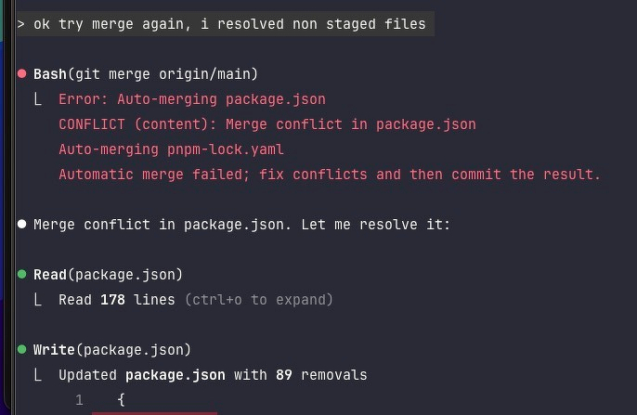Click the user prompt about trying merge again

click(232, 24)
